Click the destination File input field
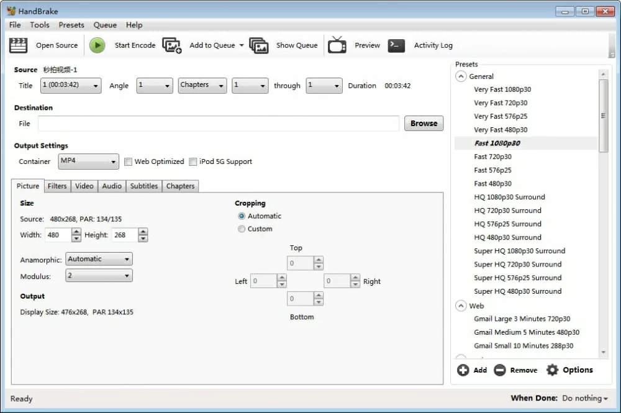Image resolution: width=621 pixels, height=413 pixels. click(x=218, y=124)
